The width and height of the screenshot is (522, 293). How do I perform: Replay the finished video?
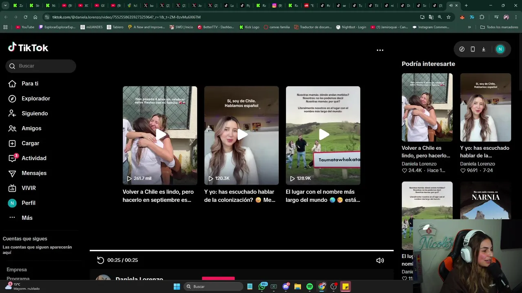(100, 260)
